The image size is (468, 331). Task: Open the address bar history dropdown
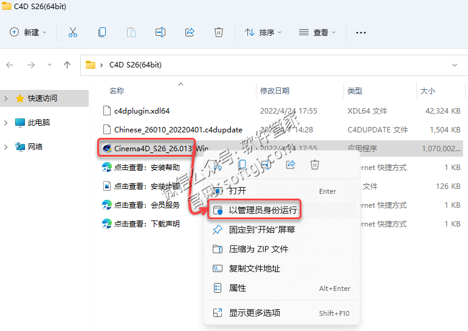[455, 65]
